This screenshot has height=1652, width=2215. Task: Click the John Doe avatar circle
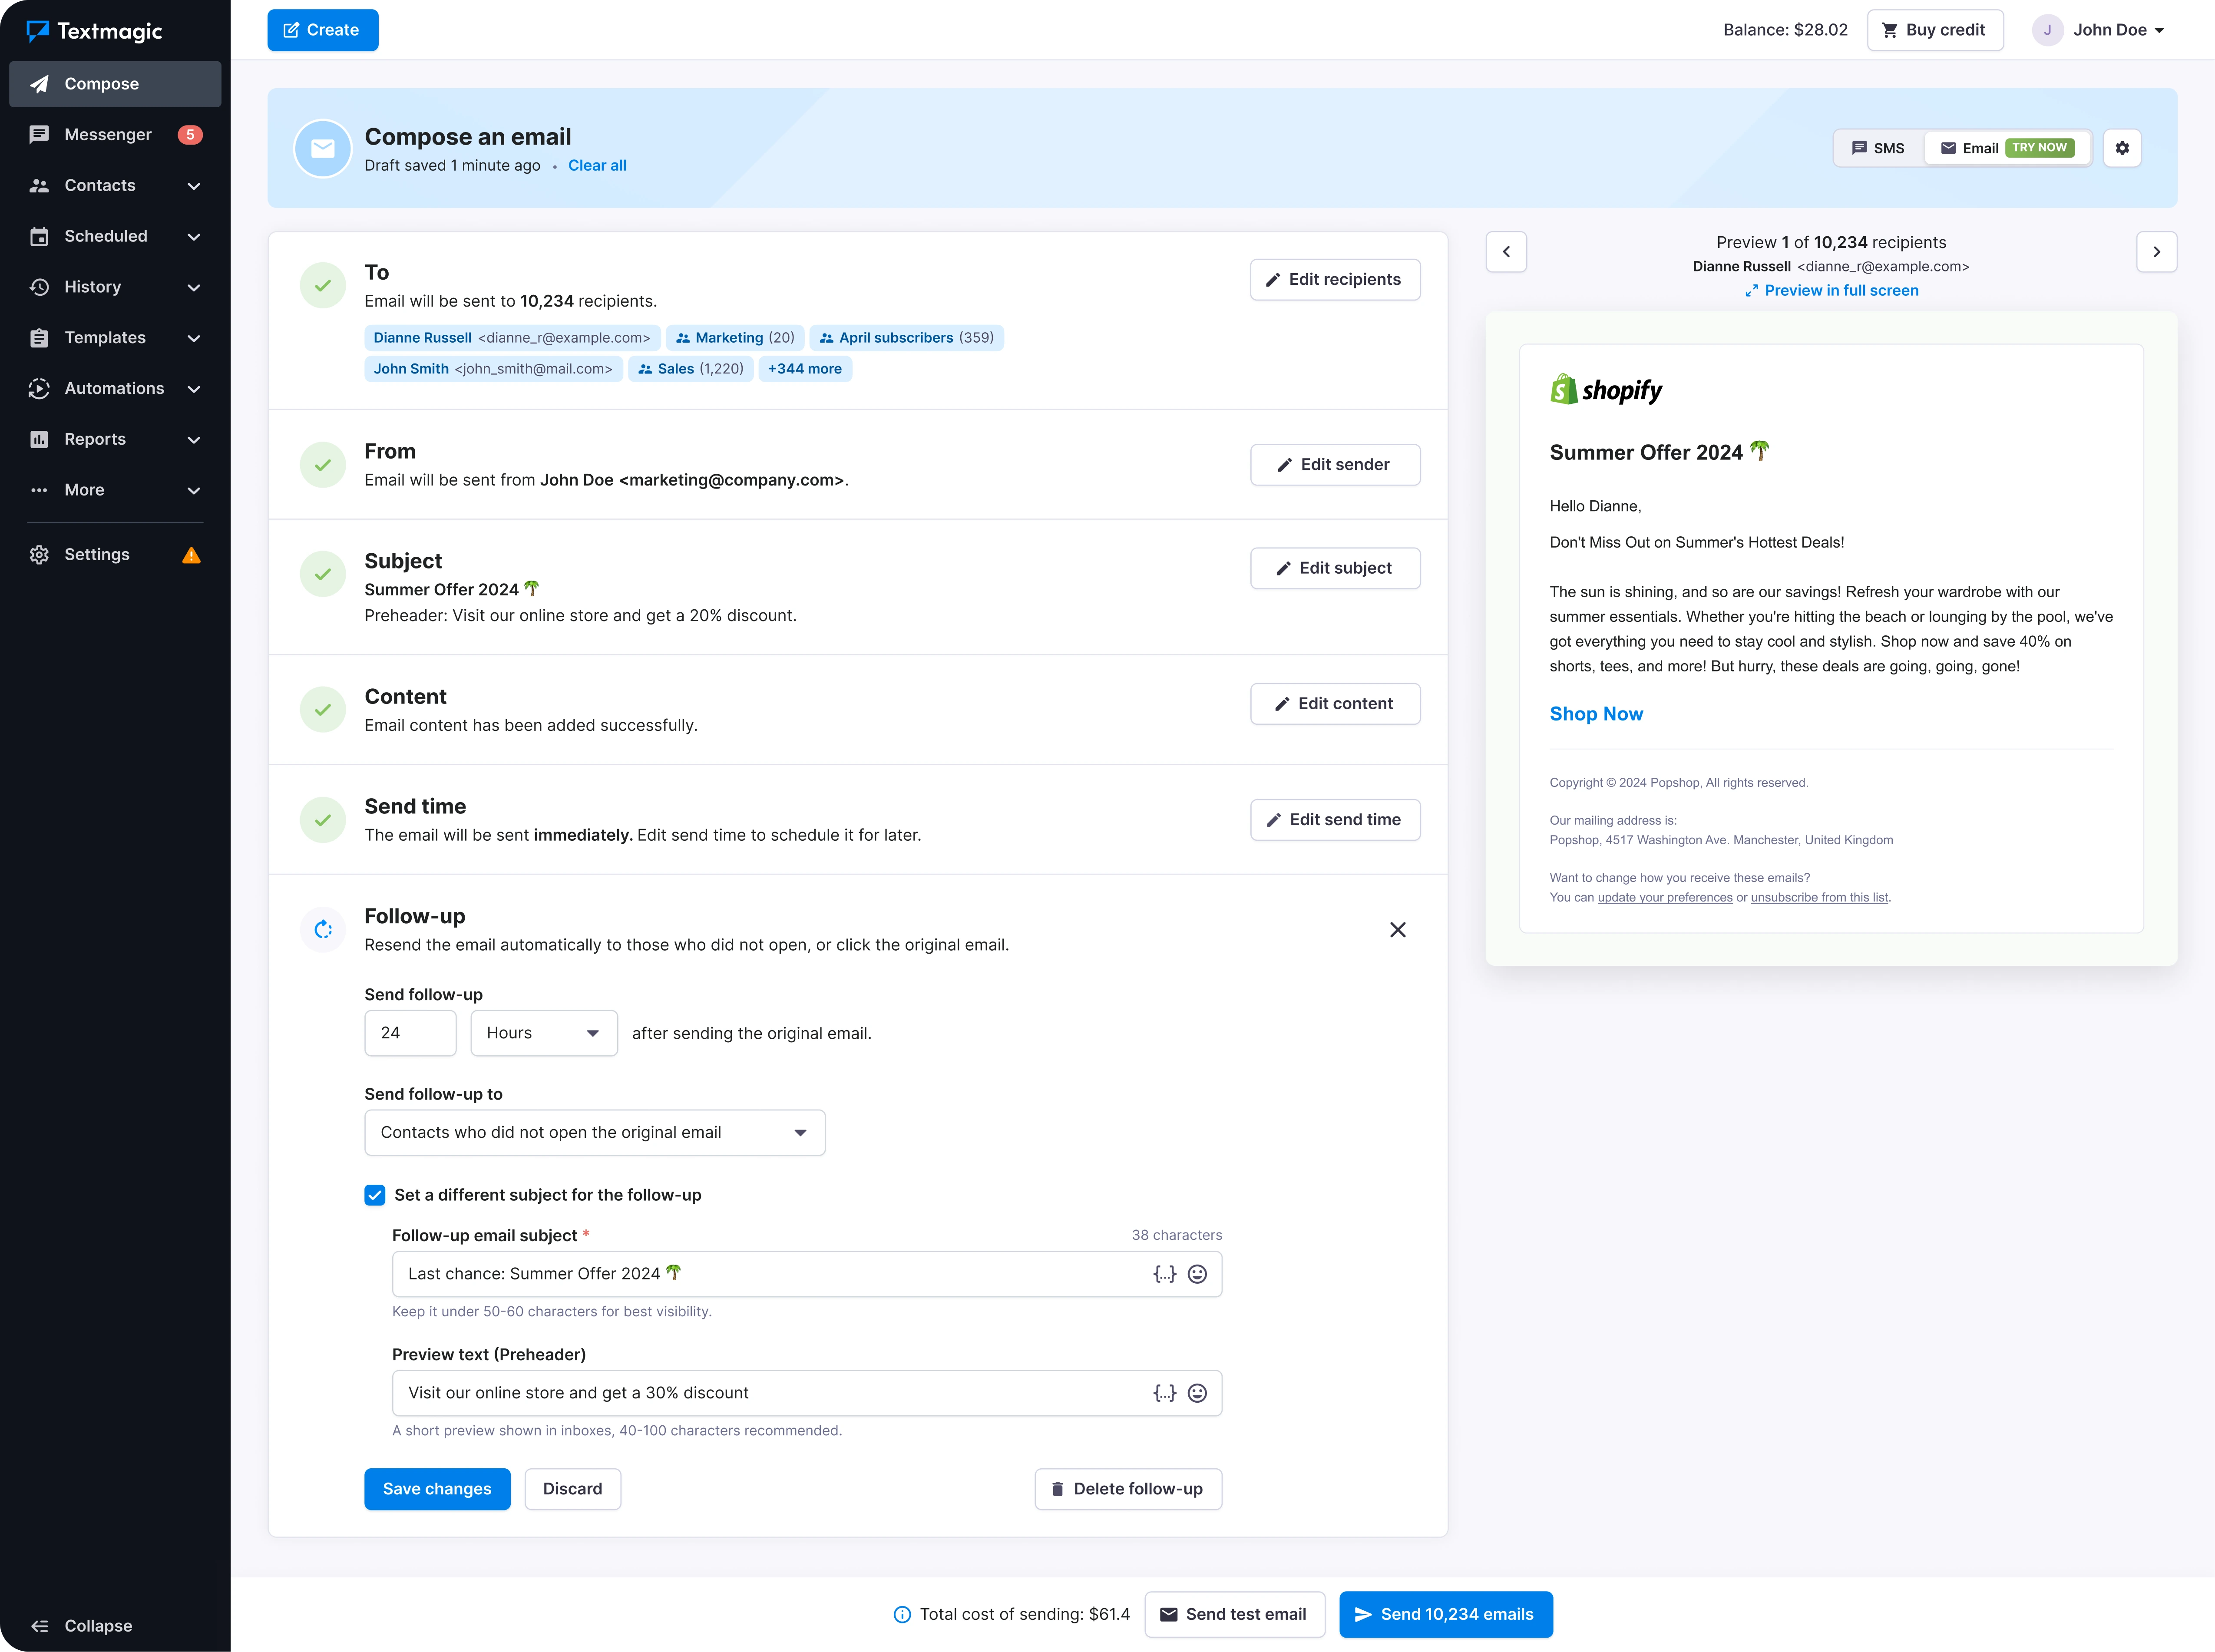2047,30
